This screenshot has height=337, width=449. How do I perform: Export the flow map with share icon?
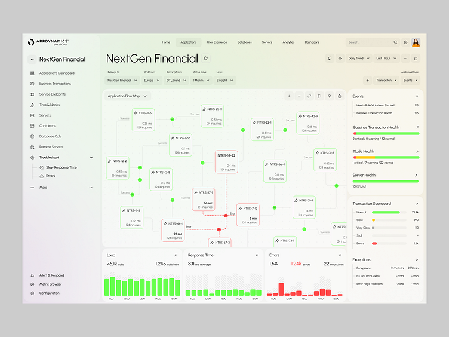coord(340,96)
